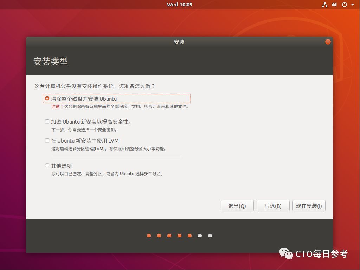
Task: Open the volume icon in the top panel
Action: click(x=334, y=5)
